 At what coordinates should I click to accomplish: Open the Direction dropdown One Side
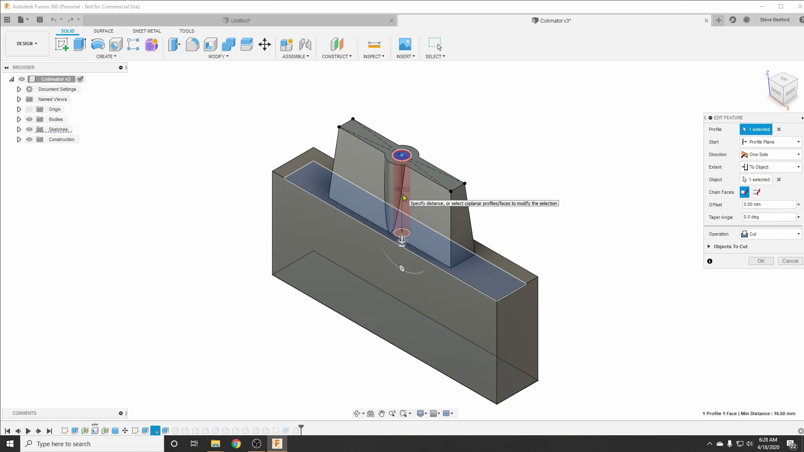click(771, 154)
